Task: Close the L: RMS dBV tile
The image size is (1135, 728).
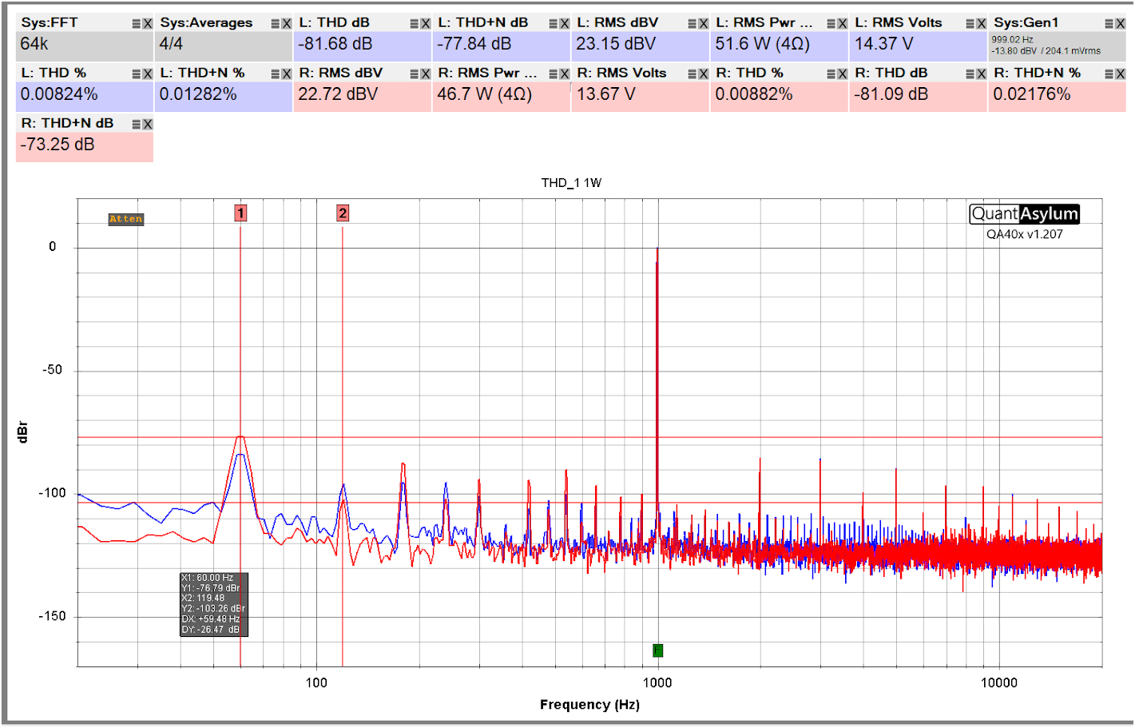Action: (x=704, y=24)
